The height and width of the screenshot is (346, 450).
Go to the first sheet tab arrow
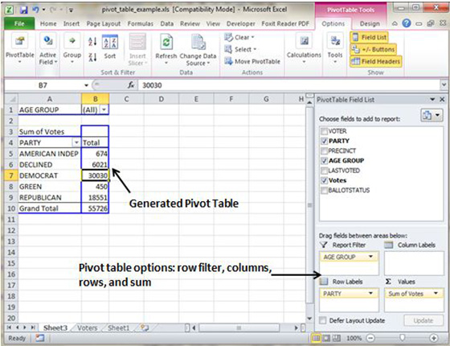[9, 327]
